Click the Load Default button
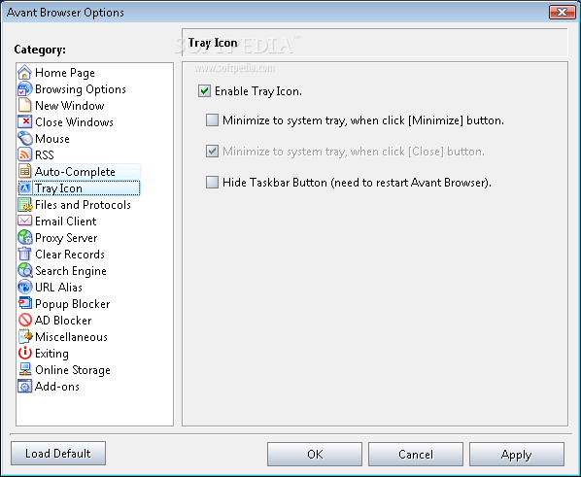 click(58, 454)
